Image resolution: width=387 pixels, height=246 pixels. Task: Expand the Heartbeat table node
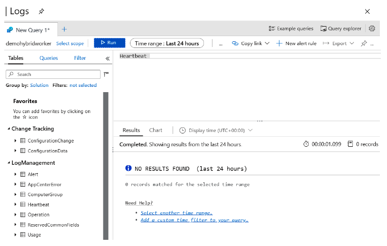(16, 205)
